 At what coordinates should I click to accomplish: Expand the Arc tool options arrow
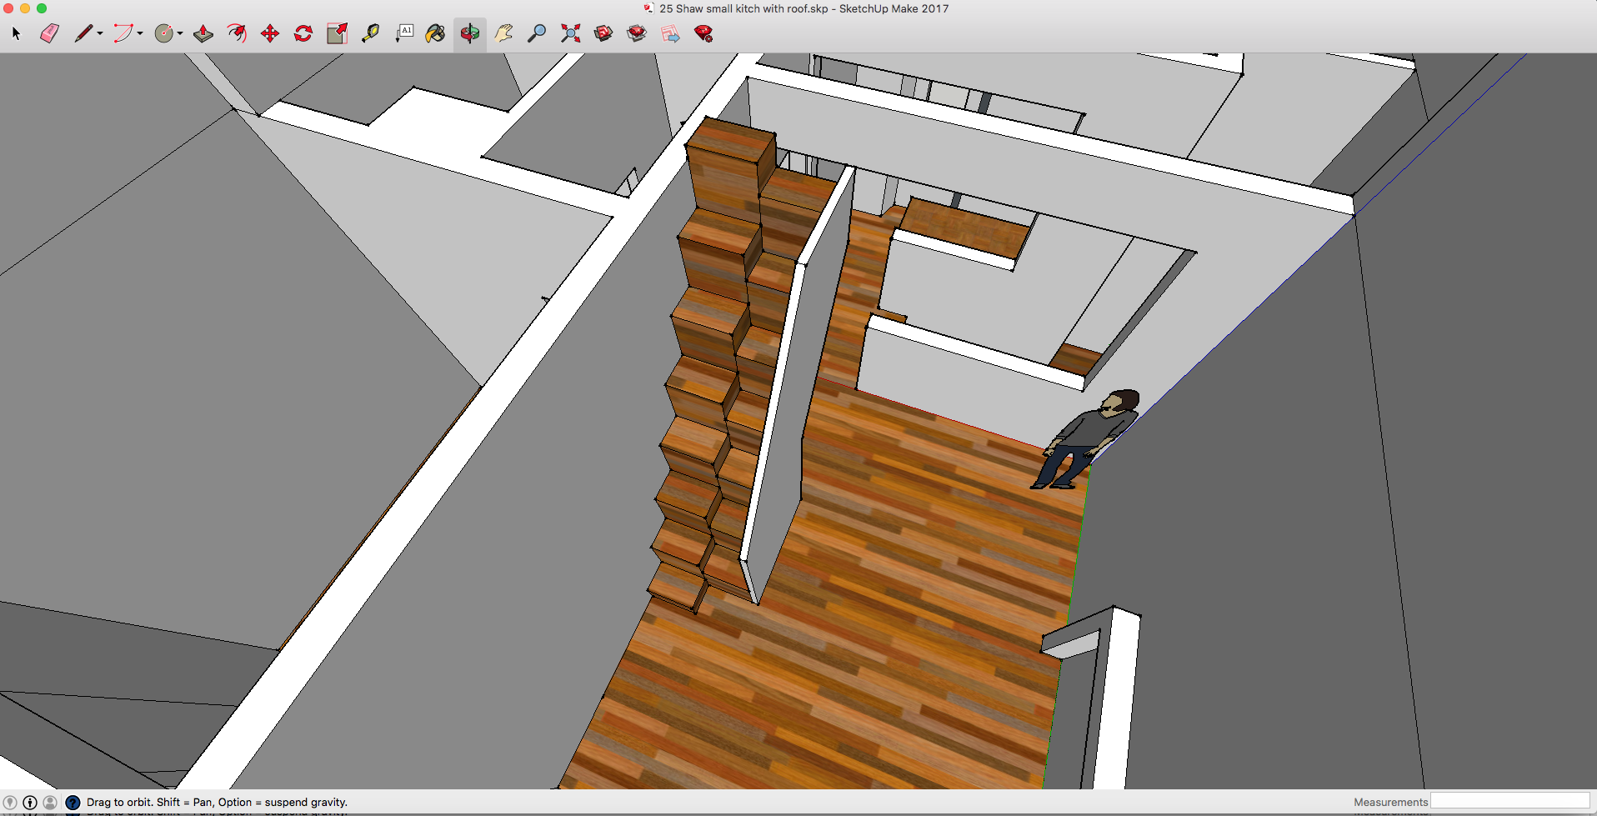point(140,33)
